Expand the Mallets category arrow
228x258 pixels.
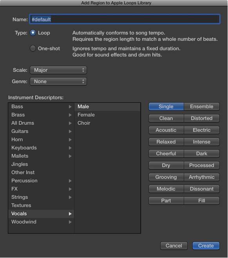click(x=70, y=156)
